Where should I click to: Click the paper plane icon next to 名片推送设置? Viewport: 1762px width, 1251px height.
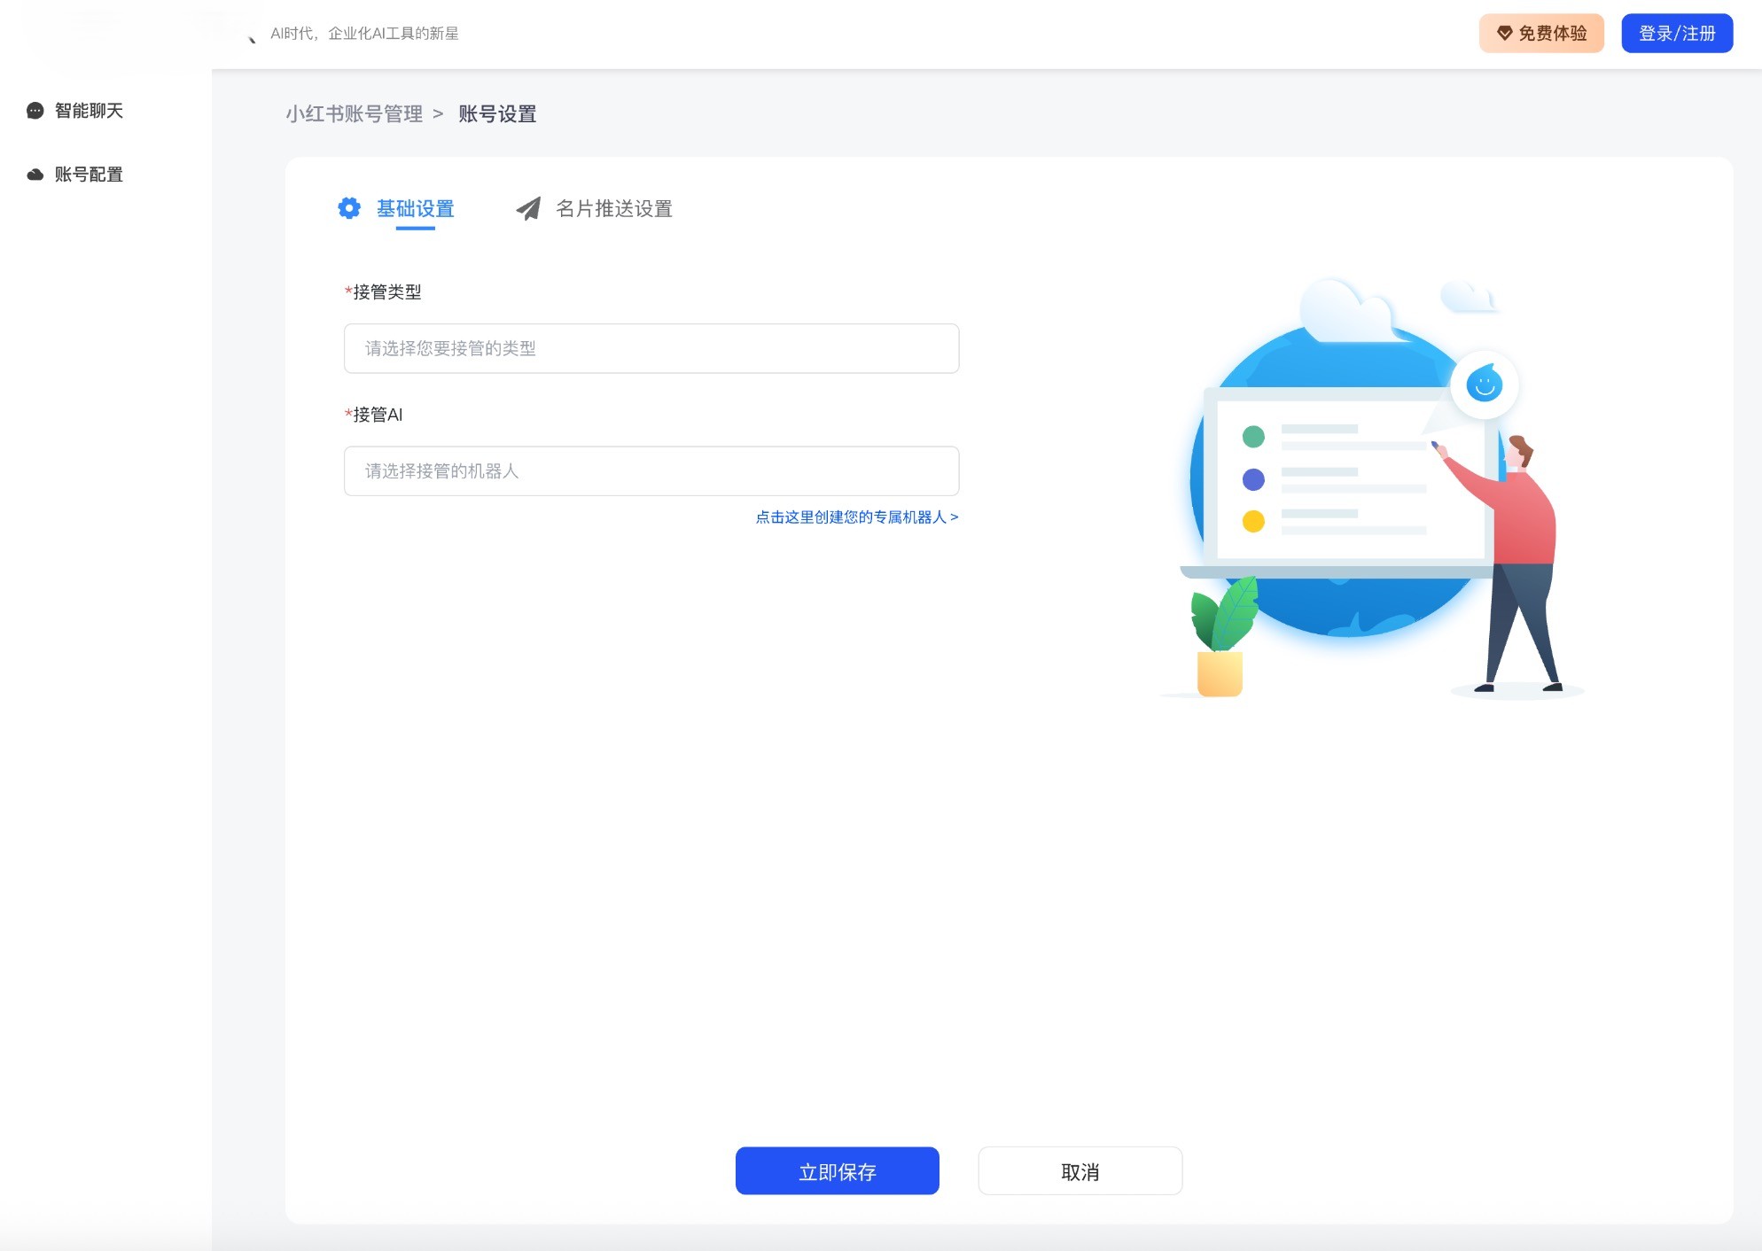[x=529, y=207]
